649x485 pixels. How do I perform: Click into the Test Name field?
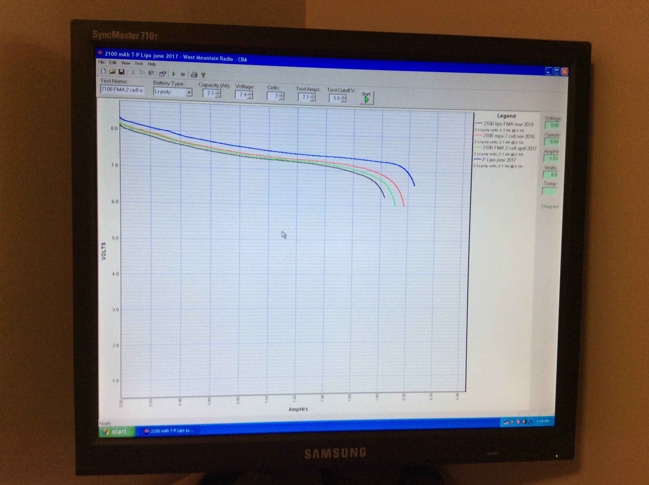click(121, 89)
